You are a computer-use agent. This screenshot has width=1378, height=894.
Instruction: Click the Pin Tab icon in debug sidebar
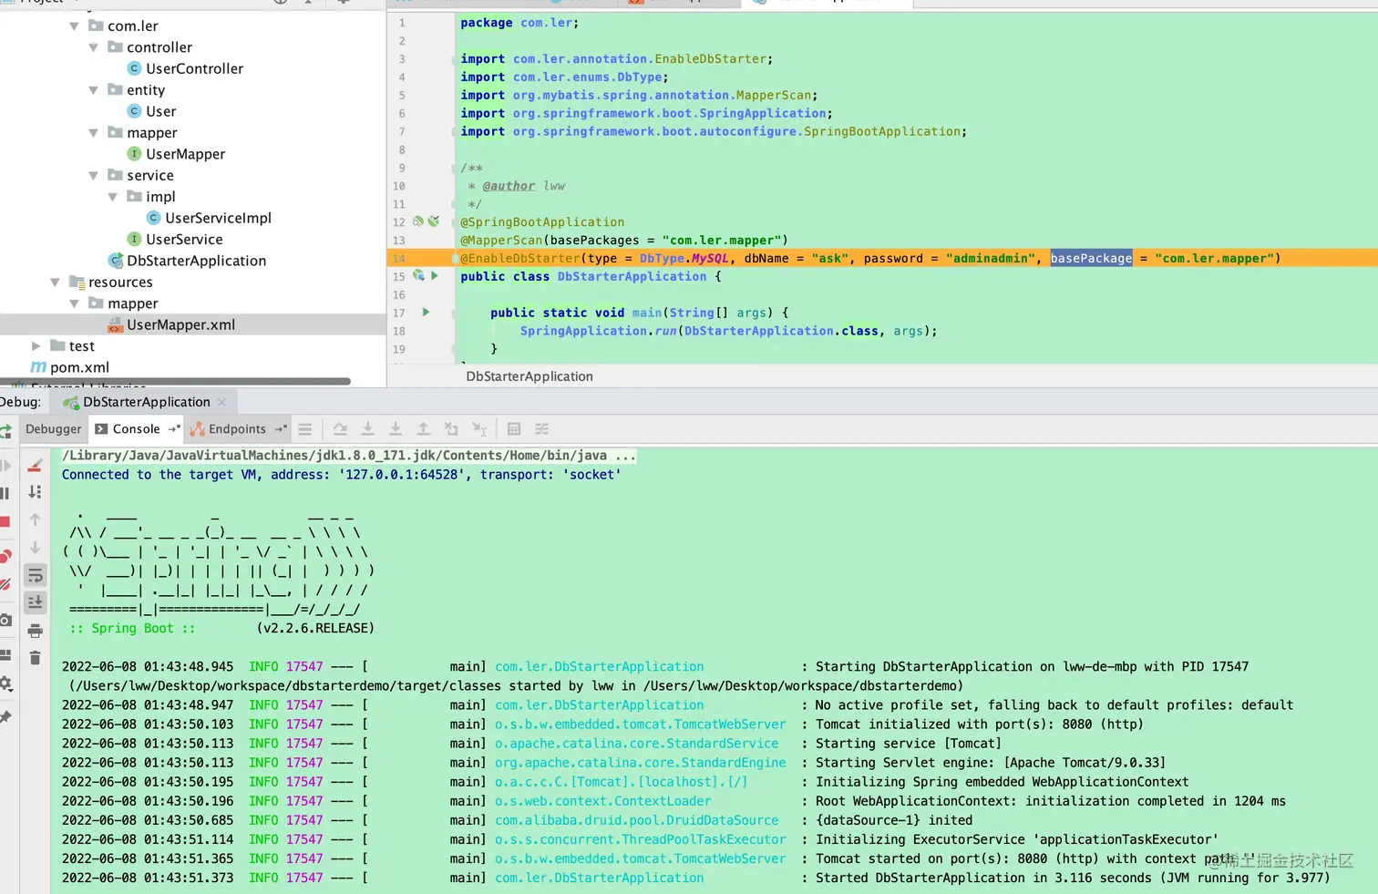coord(5,717)
